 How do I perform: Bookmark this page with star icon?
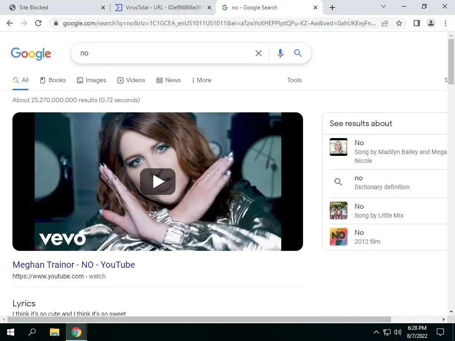[x=399, y=23]
